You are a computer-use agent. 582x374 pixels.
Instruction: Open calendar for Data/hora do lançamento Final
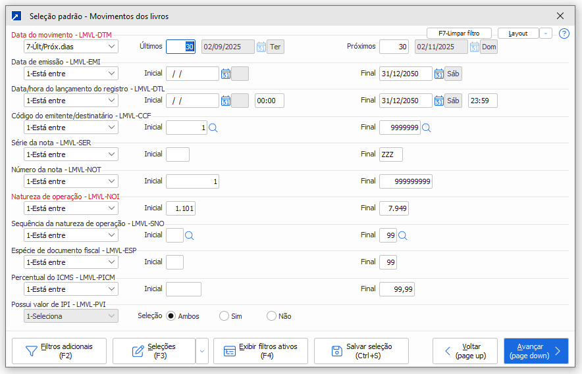point(438,101)
